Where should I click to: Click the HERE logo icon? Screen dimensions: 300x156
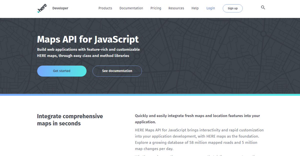[x=42, y=8]
